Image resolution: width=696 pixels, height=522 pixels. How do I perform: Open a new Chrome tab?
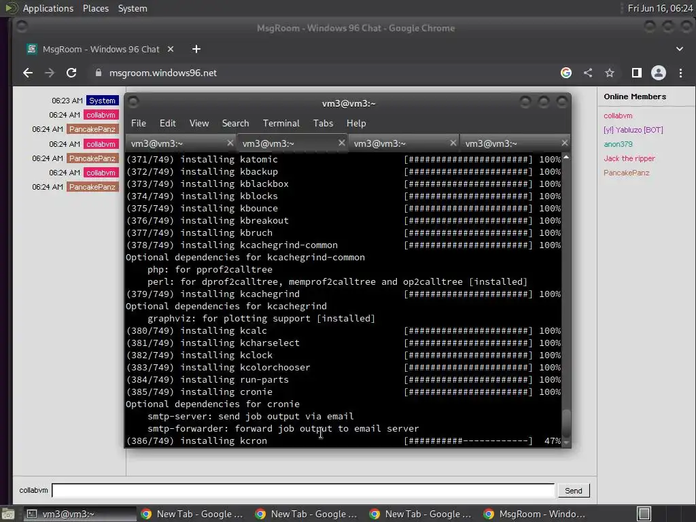196,49
